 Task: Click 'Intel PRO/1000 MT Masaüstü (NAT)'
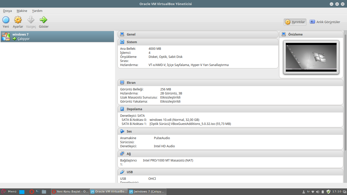click(168, 160)
